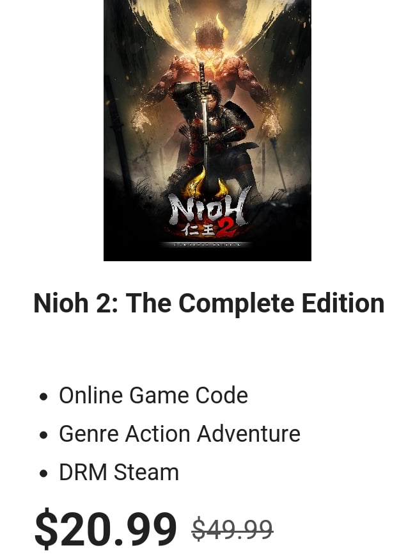Click the words Action Adventure in the genre line
Viewport: 415px width, 557px height.
tap(212, 433)
